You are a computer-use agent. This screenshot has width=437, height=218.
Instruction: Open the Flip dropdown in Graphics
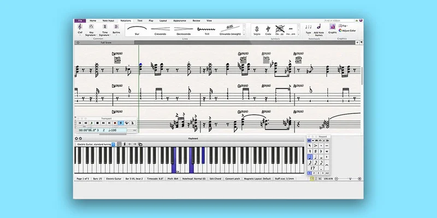pyautogui.click(x=343, y=26)
